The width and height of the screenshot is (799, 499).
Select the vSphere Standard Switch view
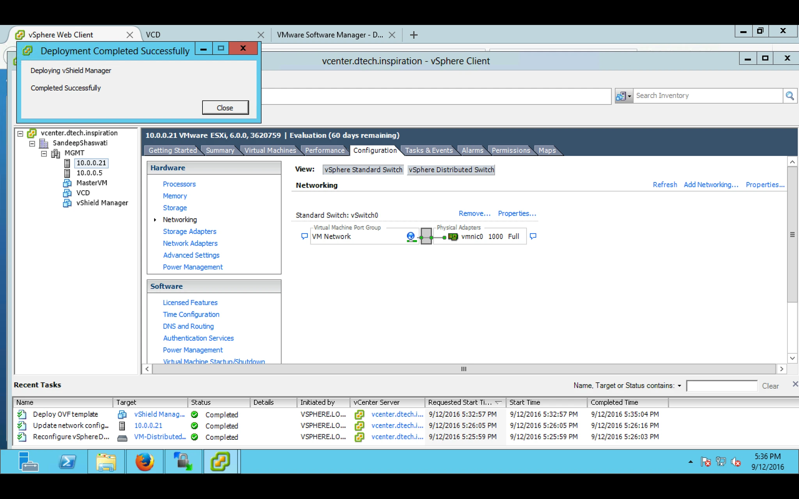[363, 170]
